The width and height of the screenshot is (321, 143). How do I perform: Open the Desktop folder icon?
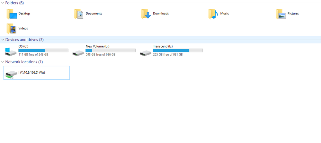pyautogui.click(x=12, y=14)
